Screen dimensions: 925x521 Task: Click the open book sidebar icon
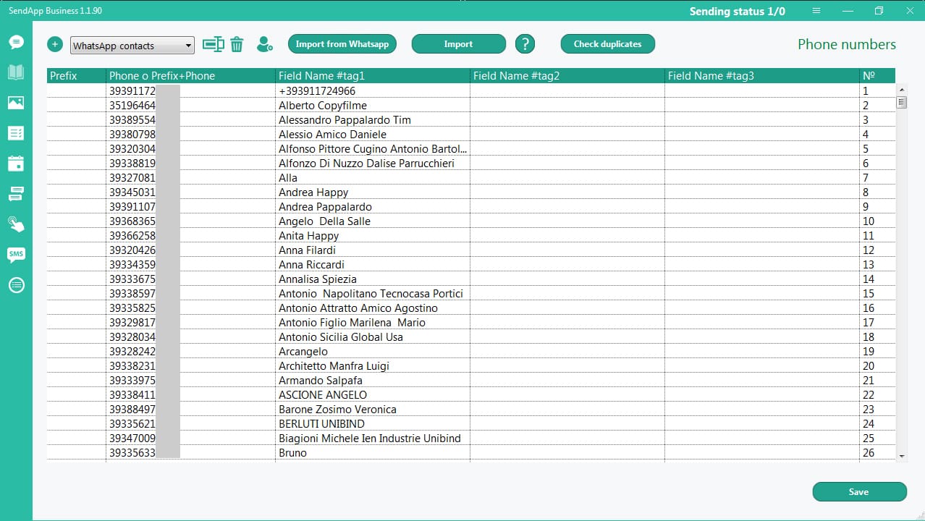[16, 72]
